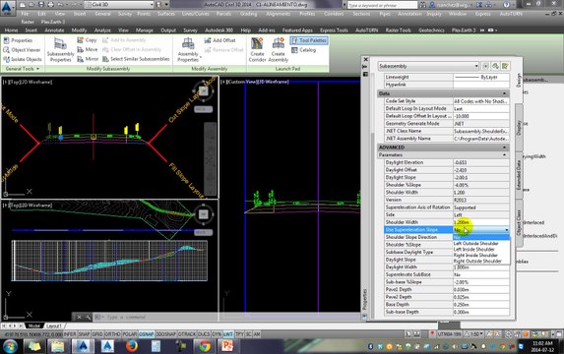564x354 pixels.
Task: Click the Move subassembly tool
Action: (x=88, y=49)
